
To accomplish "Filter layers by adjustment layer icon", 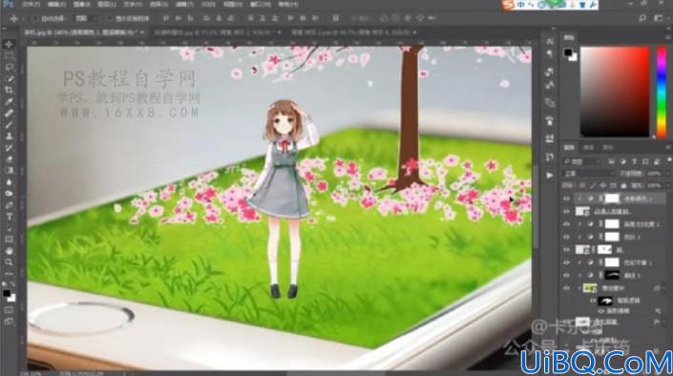I will (x=622, y=162).
